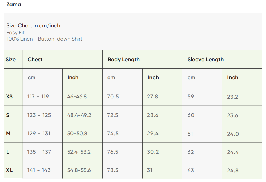The width and height of the screenshot is (266, 182).
Task: Click the 117 - 119 chest cell
Action: (38, 96)
